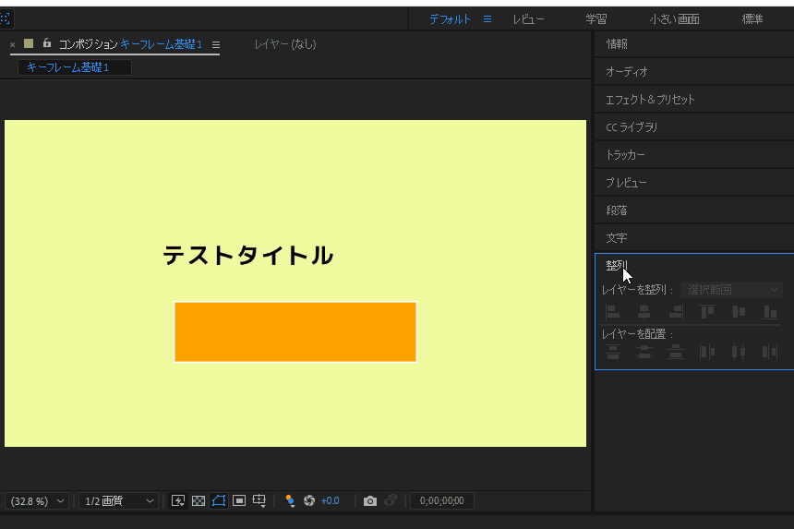Click distribute layers by left edges icon

pyautogui.click(x=707, y=352)
